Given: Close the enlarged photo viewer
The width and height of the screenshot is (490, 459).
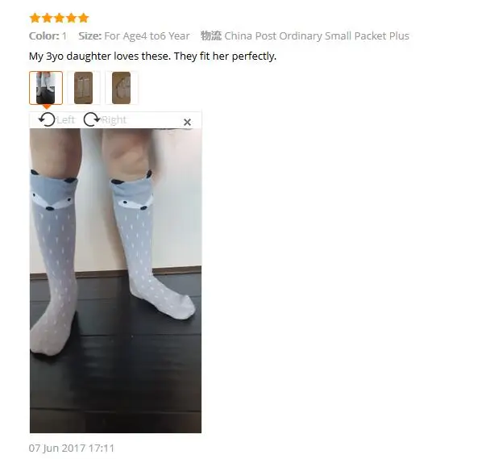Looking at the screenshot, I should coord(187,122).
